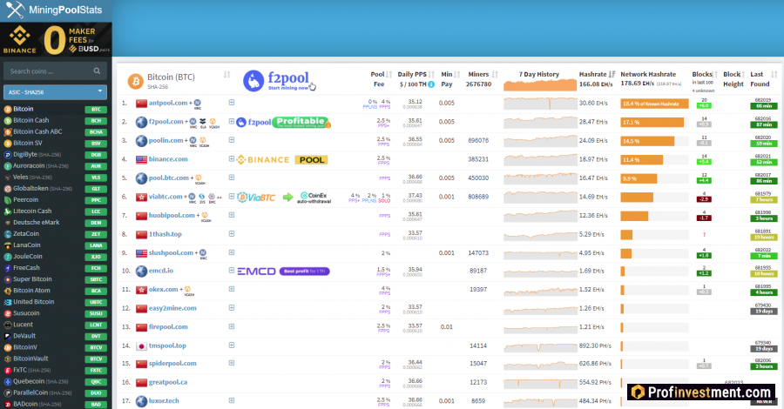Expand details for luxor.tech row
784x409 pixels.
(232, 400)
